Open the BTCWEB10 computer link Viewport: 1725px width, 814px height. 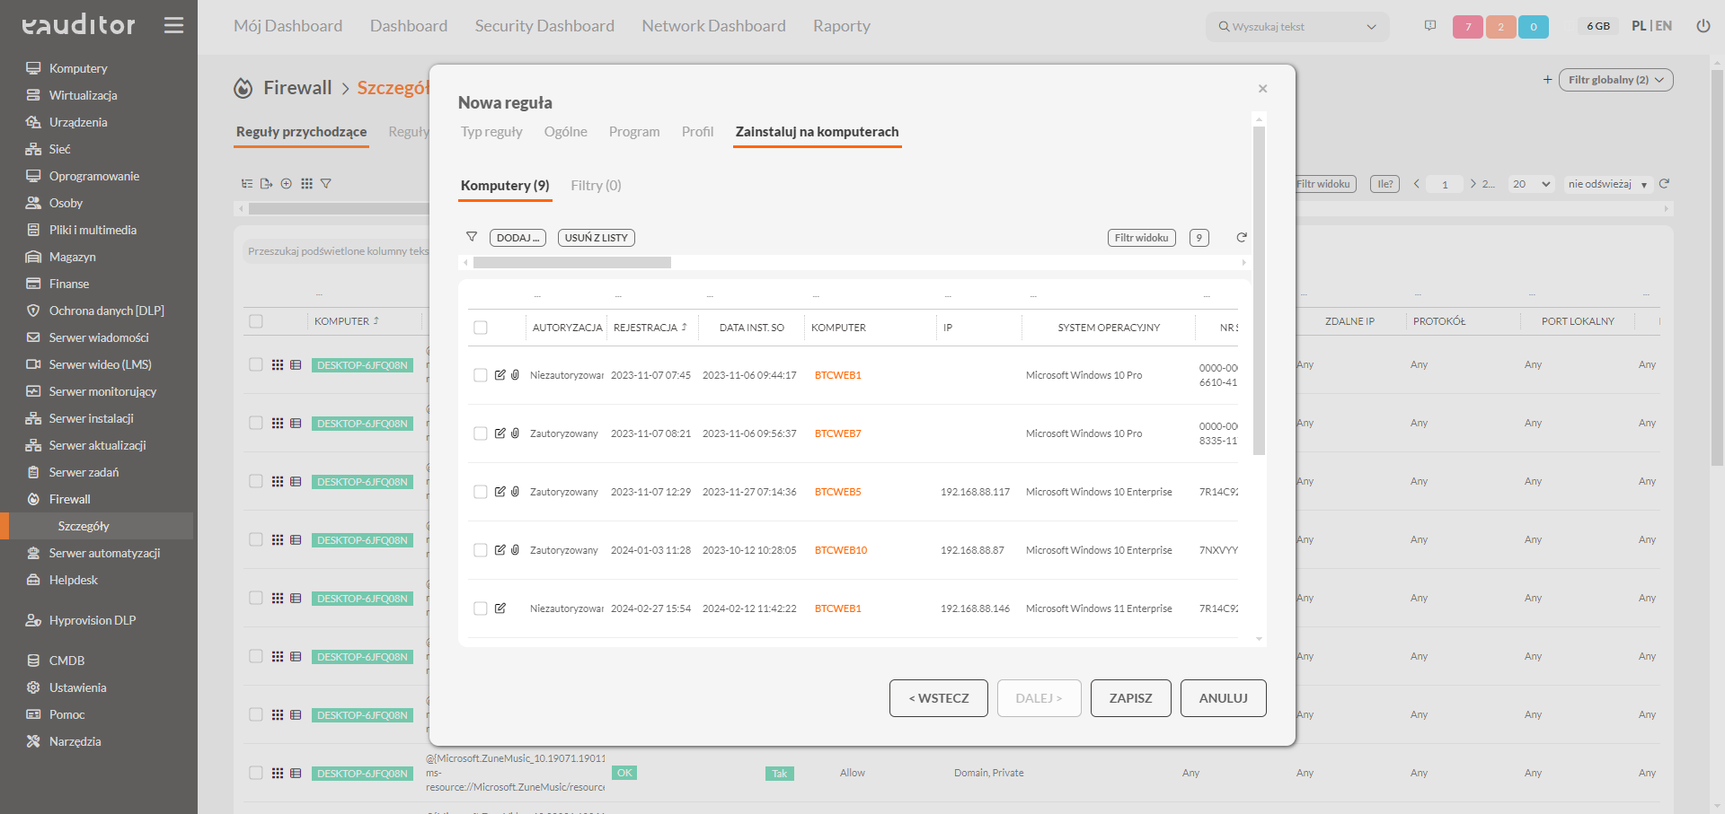pos(841,550)
